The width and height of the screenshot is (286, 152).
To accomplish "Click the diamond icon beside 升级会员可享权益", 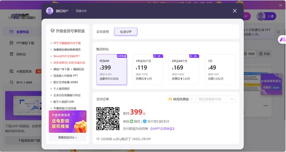I will coord(53,31).
